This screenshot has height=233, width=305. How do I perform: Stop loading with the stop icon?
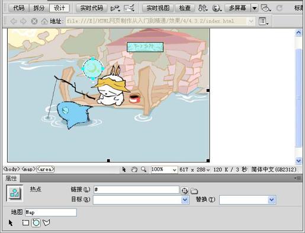tap(34, 21)
